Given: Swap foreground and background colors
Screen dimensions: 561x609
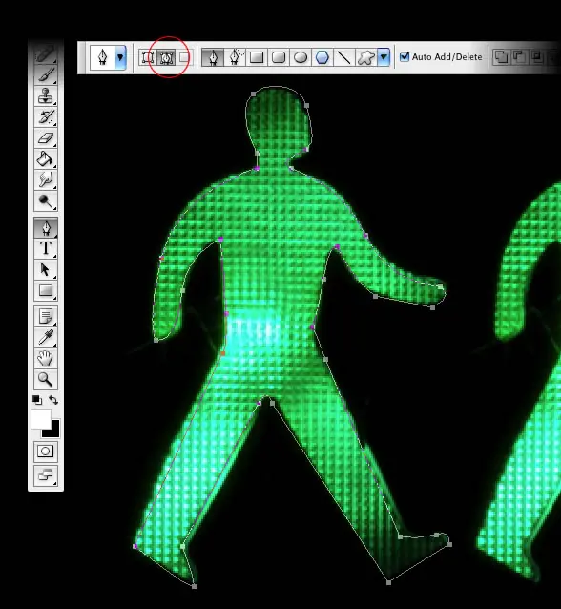Looking at the screenshot, I should 53,400.
